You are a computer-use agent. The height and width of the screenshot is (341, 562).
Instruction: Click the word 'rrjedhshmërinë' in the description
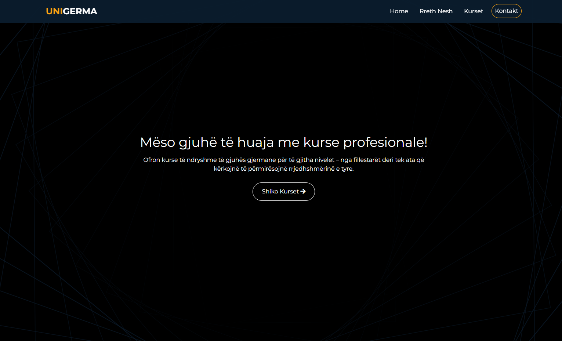(312, 169)
